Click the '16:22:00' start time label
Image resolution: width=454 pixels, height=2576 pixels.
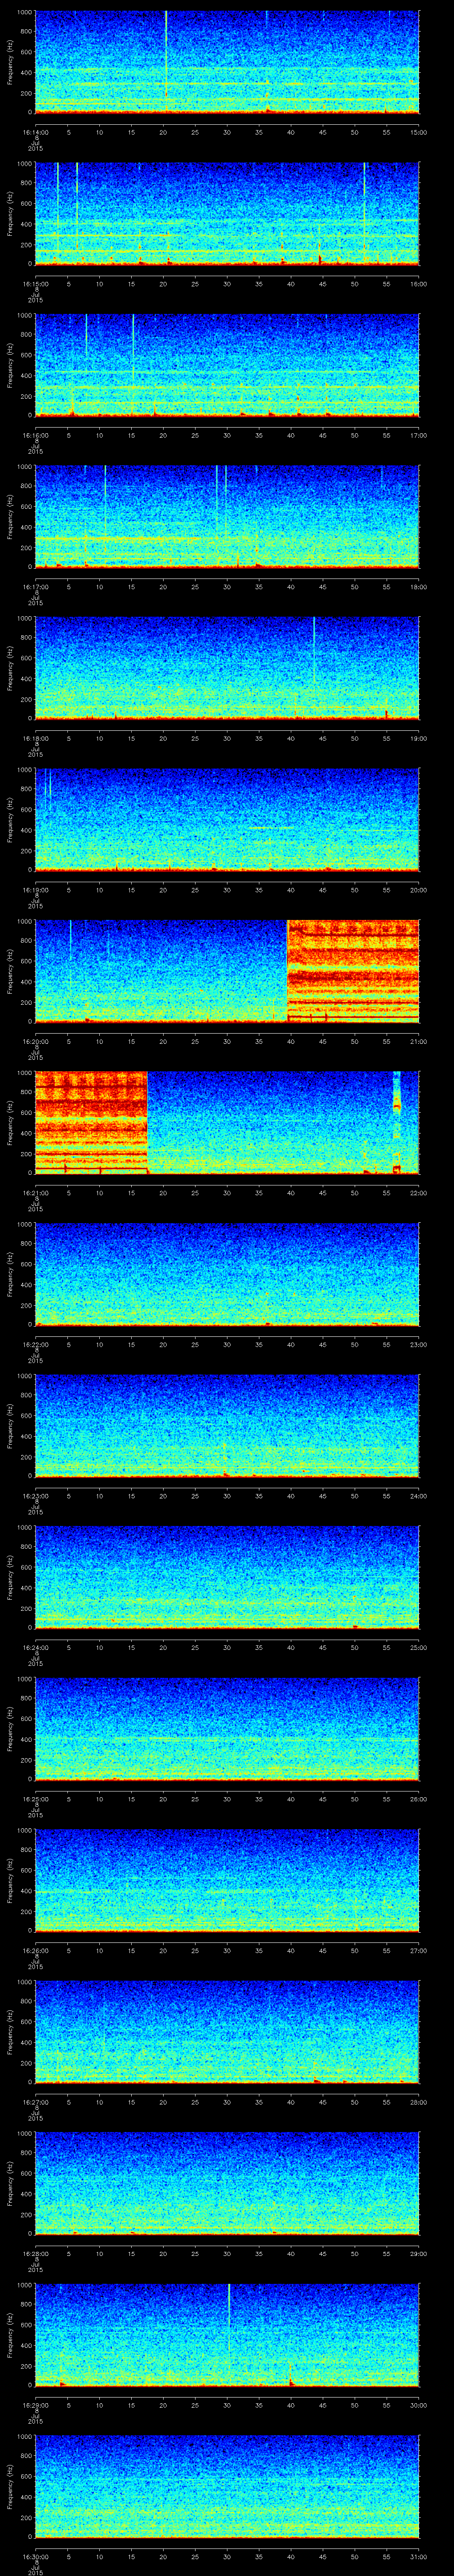[35, 1344]
